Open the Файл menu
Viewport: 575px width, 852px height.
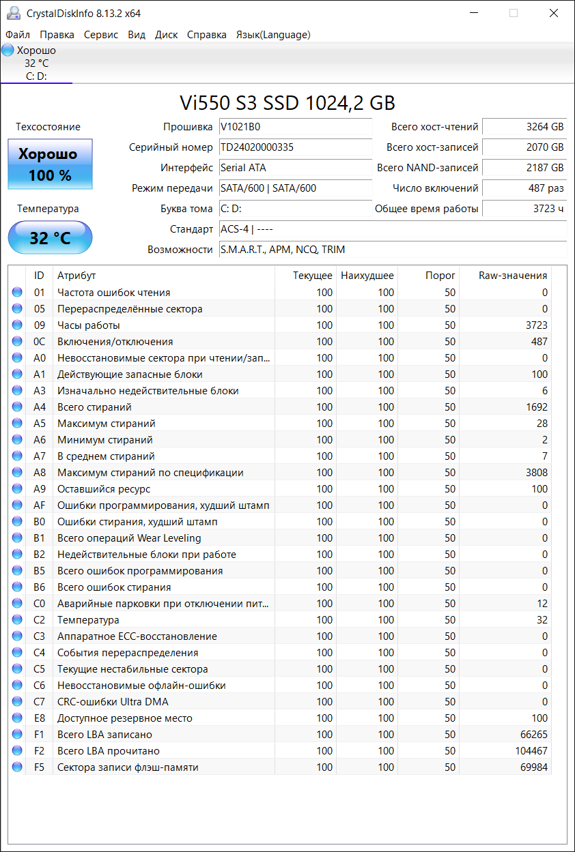click(x=18, y=35)
